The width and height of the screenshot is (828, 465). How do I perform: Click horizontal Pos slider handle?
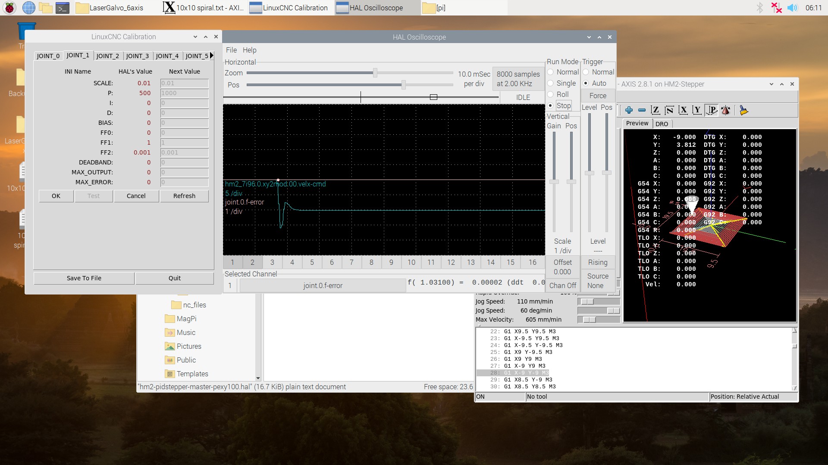(x=404, y=85)
